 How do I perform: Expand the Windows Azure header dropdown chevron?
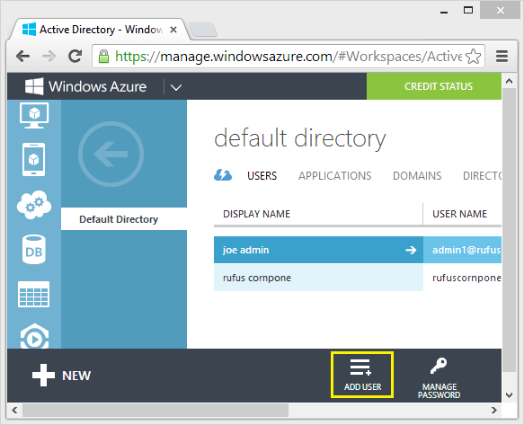[x=176, y=87]
